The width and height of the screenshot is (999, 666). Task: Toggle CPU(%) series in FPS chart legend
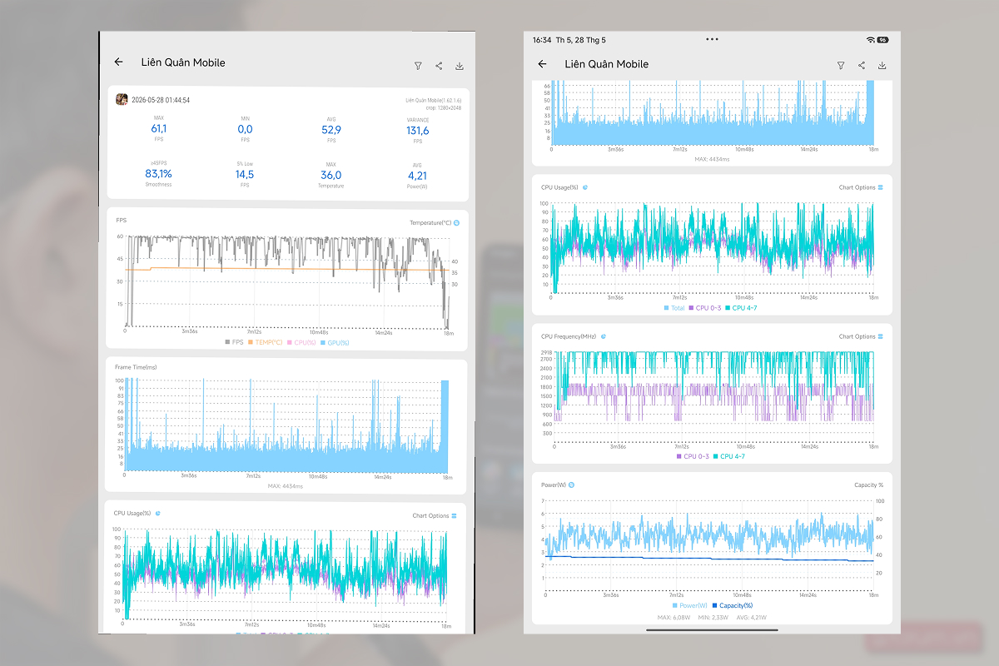tap(301, 342)
